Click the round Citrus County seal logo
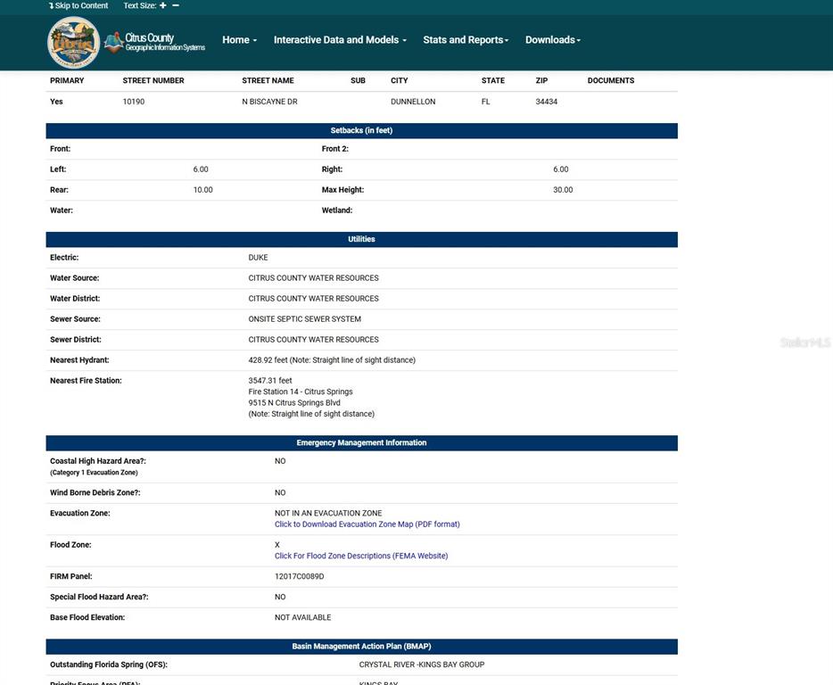Screen dimensions: 833x685 73,42
